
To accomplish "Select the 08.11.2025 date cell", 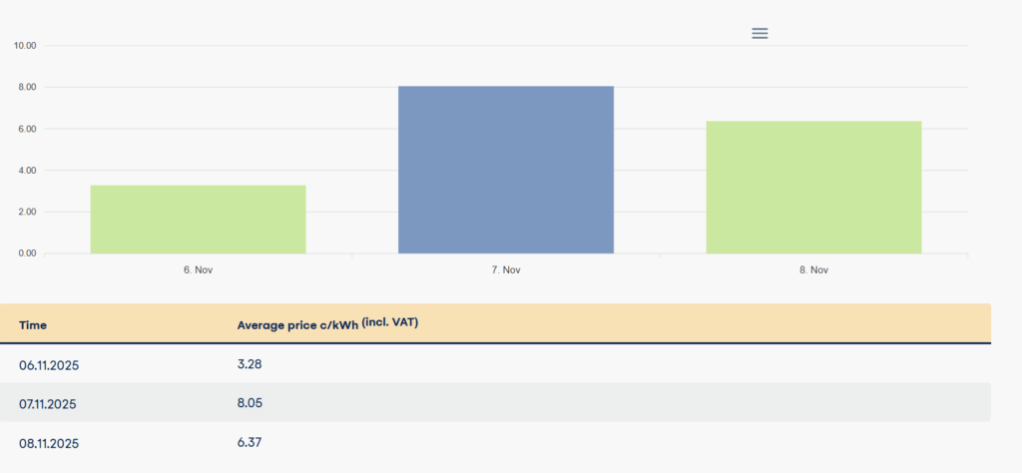I will (x=49, y=443).
